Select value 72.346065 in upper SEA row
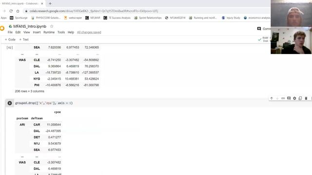 [x=92, y=48]
